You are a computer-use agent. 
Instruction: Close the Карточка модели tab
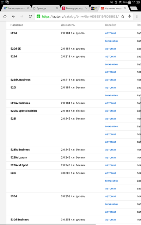point(125,8)
